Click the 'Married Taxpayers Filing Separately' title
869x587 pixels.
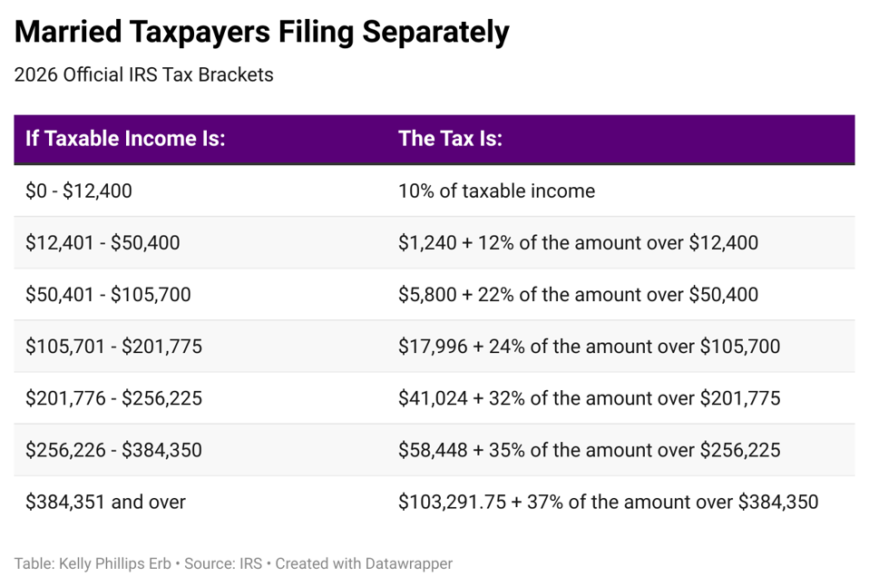262,33
